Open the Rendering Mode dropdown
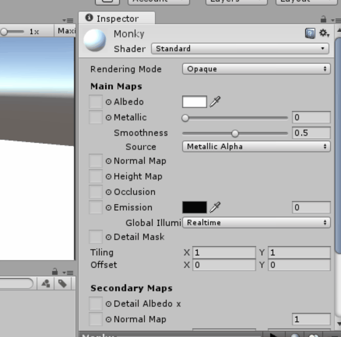 256,69
